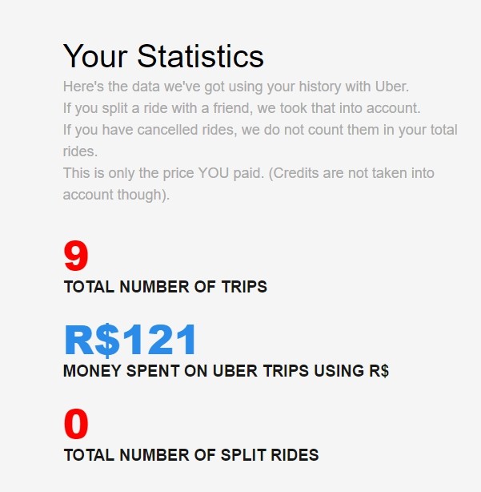
Task: Click the wrapped text "account though)."
Action: tap(116, 195)
